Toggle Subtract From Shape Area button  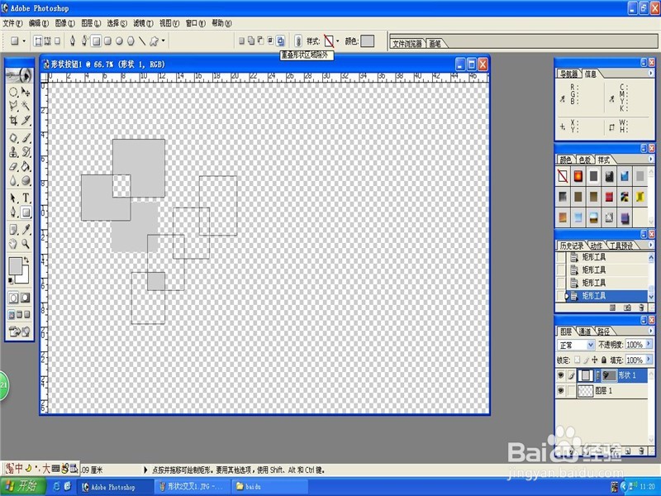(x=260, y=41)
